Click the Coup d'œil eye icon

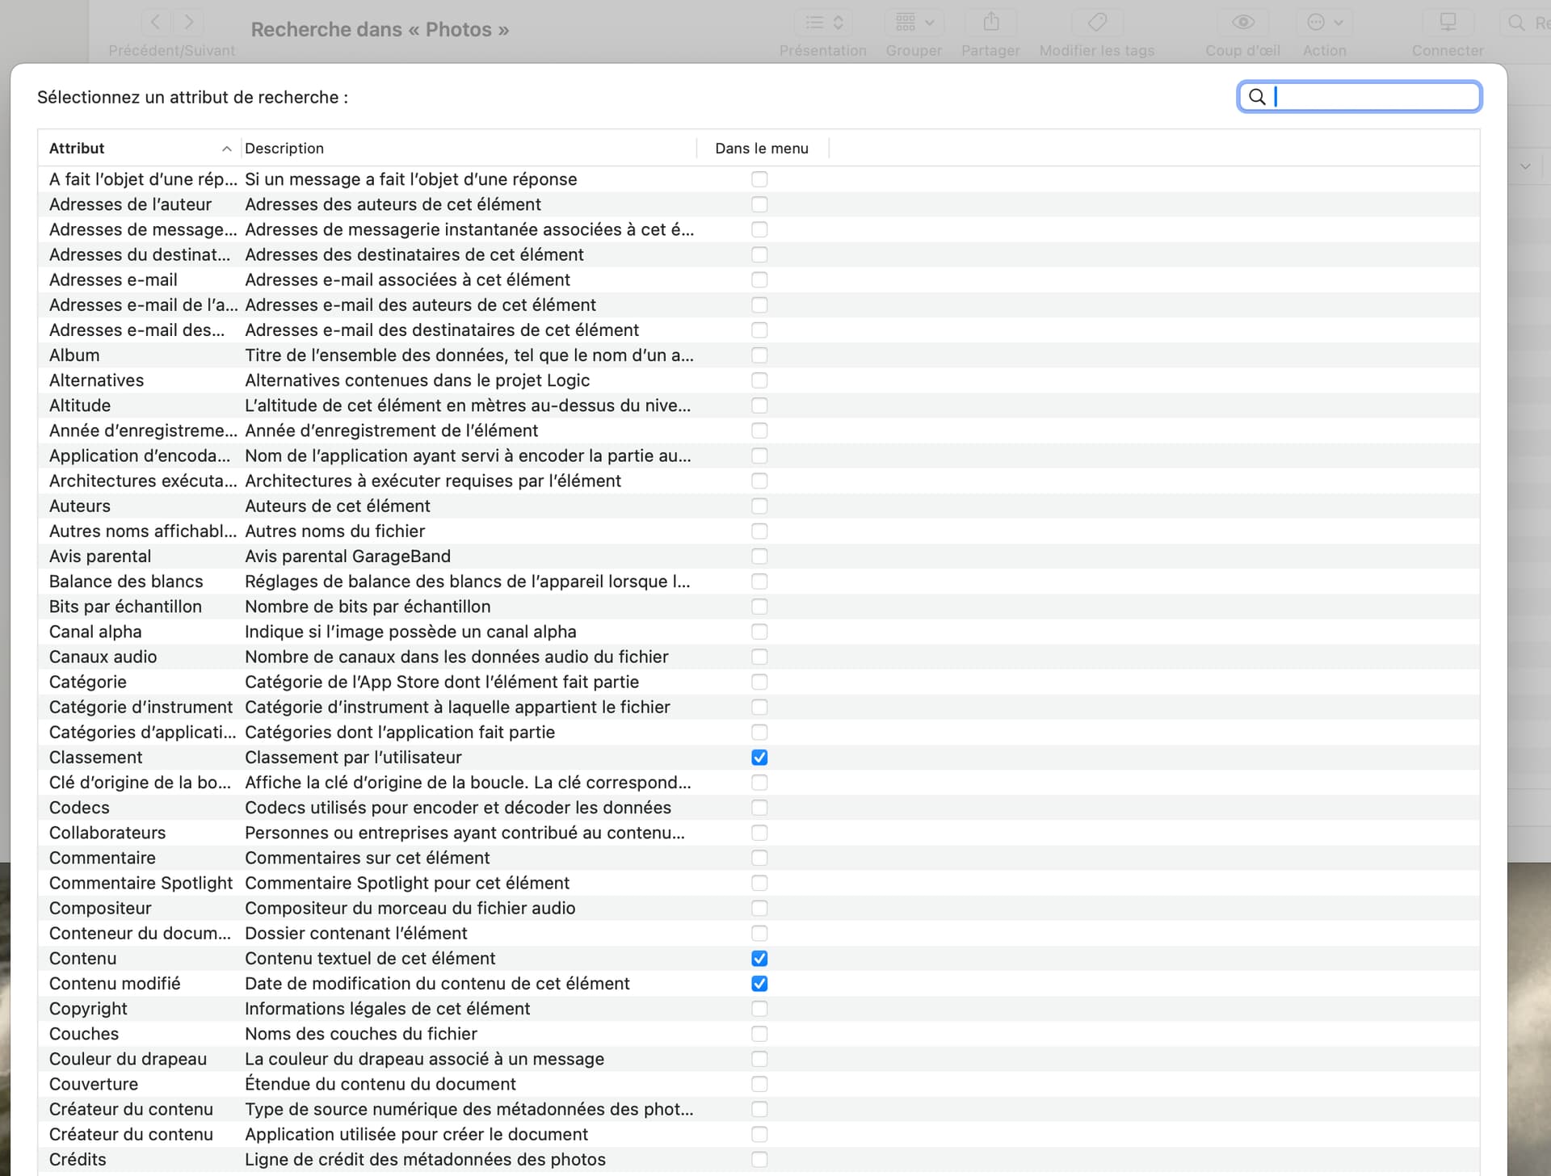click(1242, 23)
